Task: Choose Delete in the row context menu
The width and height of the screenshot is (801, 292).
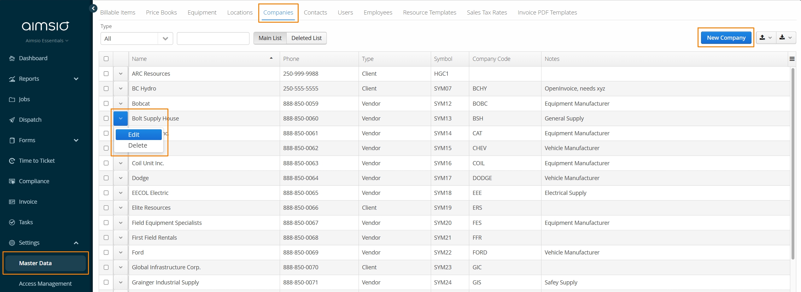Action: (139, 145)
